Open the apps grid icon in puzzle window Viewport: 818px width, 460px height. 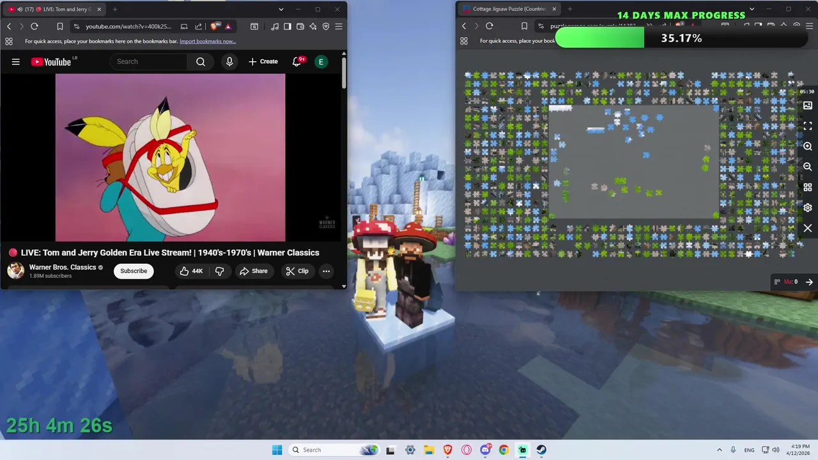point(464,41)
